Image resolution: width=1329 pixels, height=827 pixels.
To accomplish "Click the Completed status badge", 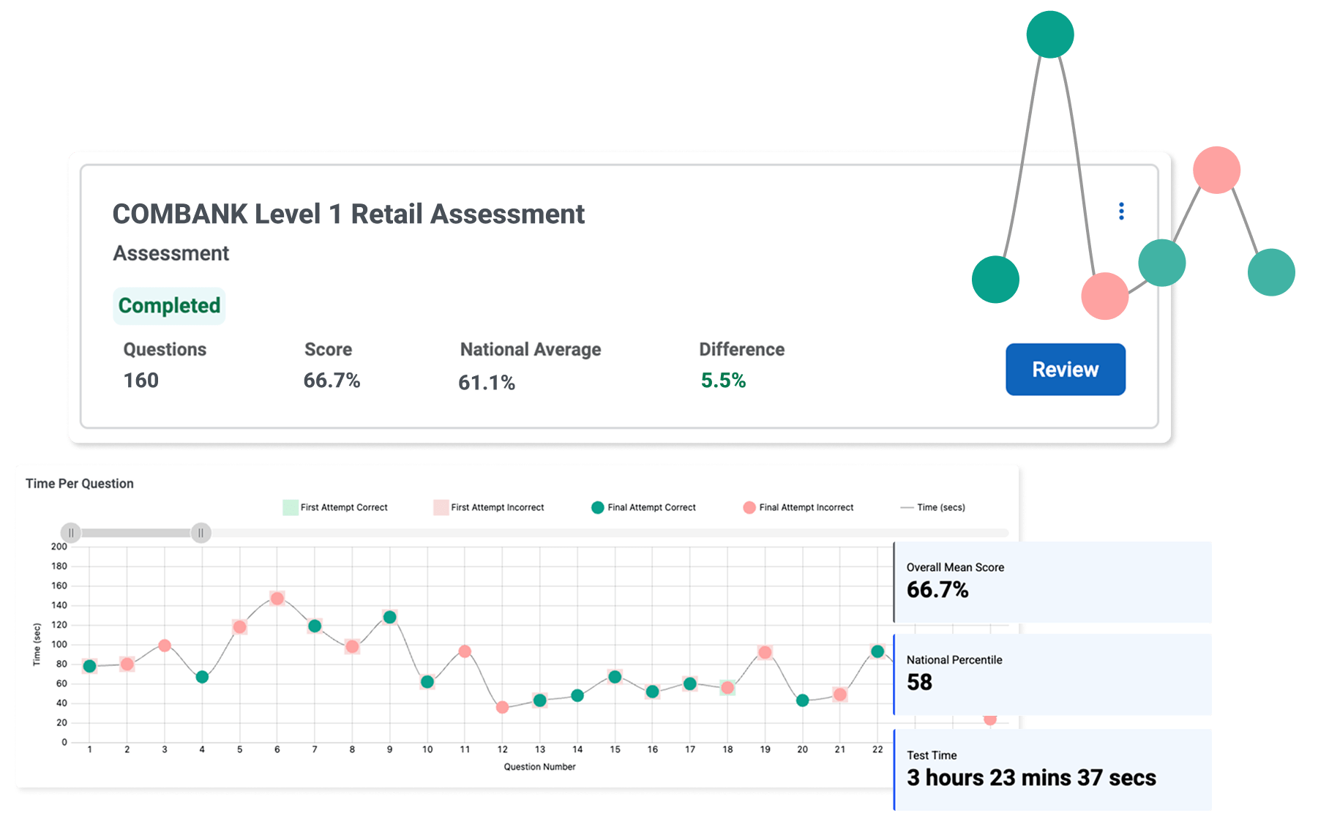I will [x=169, y=306].
